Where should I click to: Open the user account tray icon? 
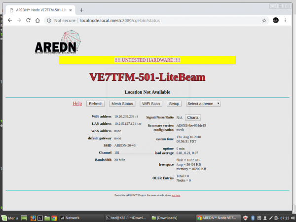click(265, 218)
